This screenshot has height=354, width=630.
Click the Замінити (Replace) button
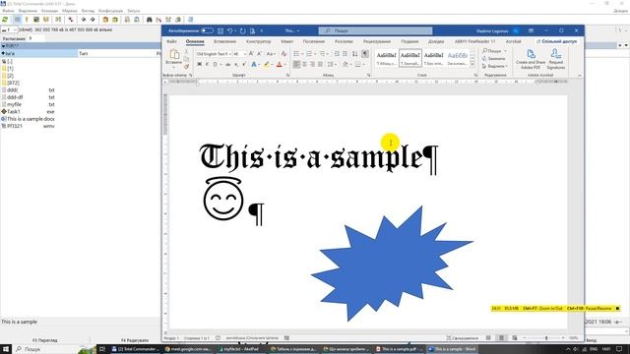494,59
